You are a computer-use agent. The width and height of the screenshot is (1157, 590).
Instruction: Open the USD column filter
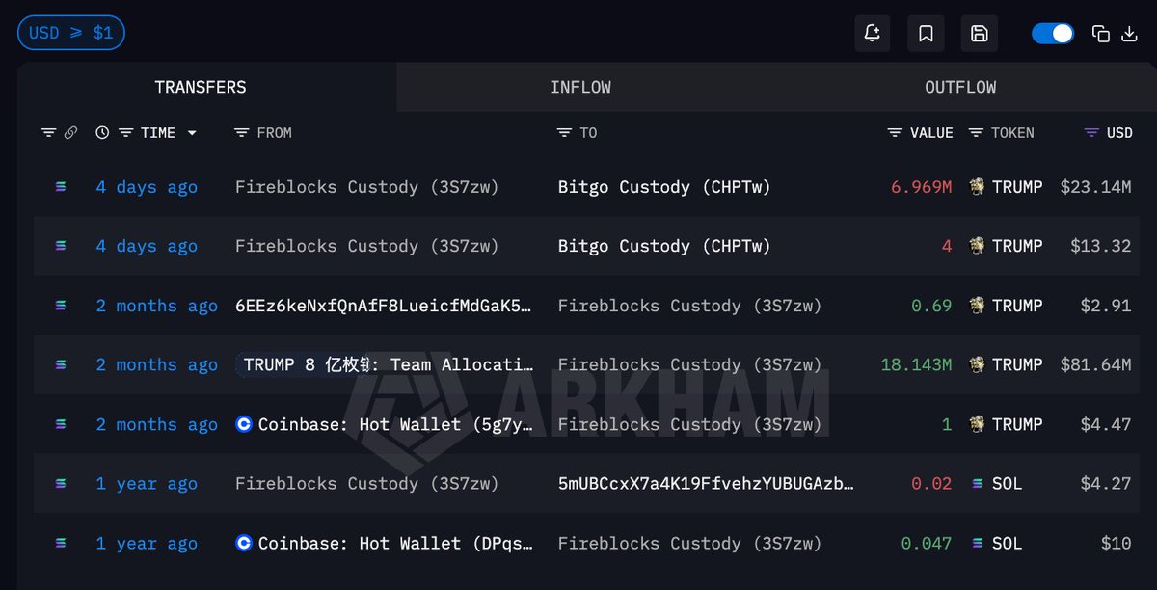click(1091, 133)
